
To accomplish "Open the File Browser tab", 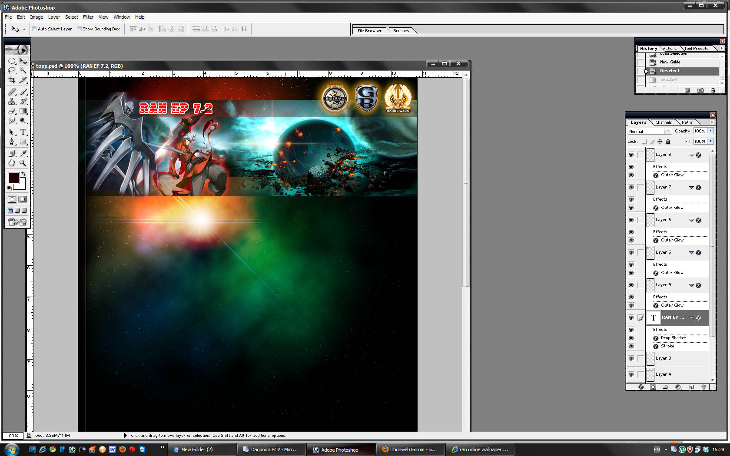I will pos(370,31).
